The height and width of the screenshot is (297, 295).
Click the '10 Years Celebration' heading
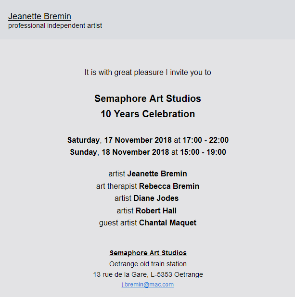(x=148, y=114)
